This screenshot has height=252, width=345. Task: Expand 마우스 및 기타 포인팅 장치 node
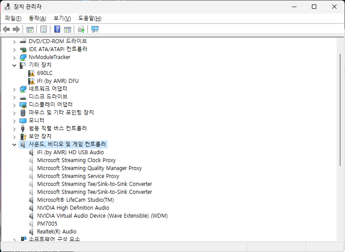pos(14,113)
